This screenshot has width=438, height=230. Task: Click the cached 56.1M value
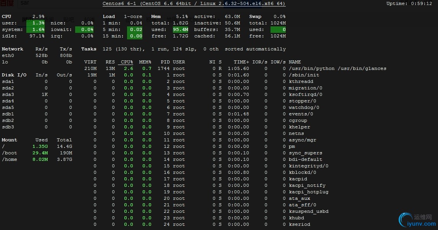tap(232, 36)
